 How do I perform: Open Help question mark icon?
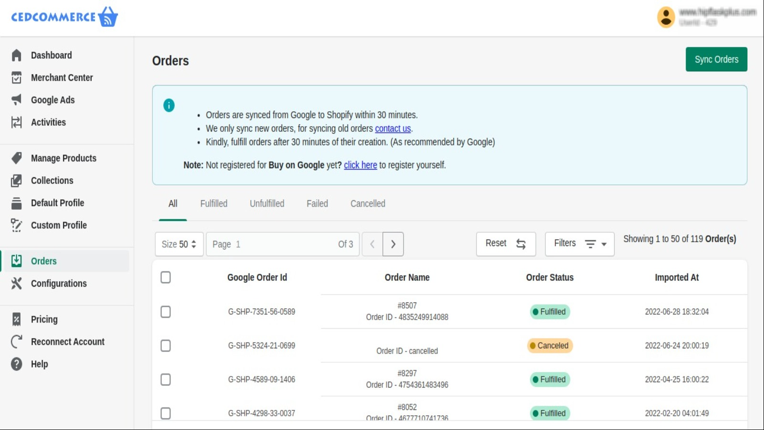coord(17,364)
